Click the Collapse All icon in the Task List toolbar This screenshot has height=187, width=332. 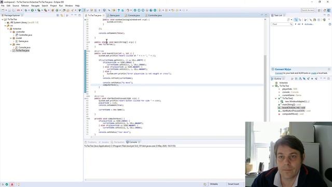pyautogui.click(x=319, y=20)
